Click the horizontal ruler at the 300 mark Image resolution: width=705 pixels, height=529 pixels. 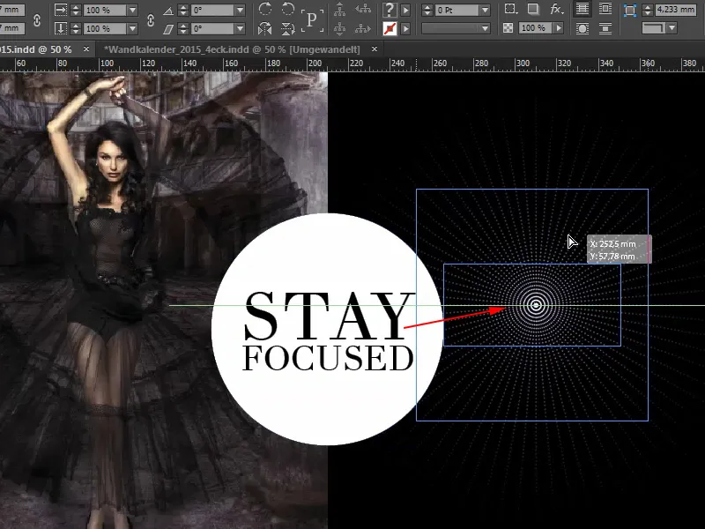[523, 63]
